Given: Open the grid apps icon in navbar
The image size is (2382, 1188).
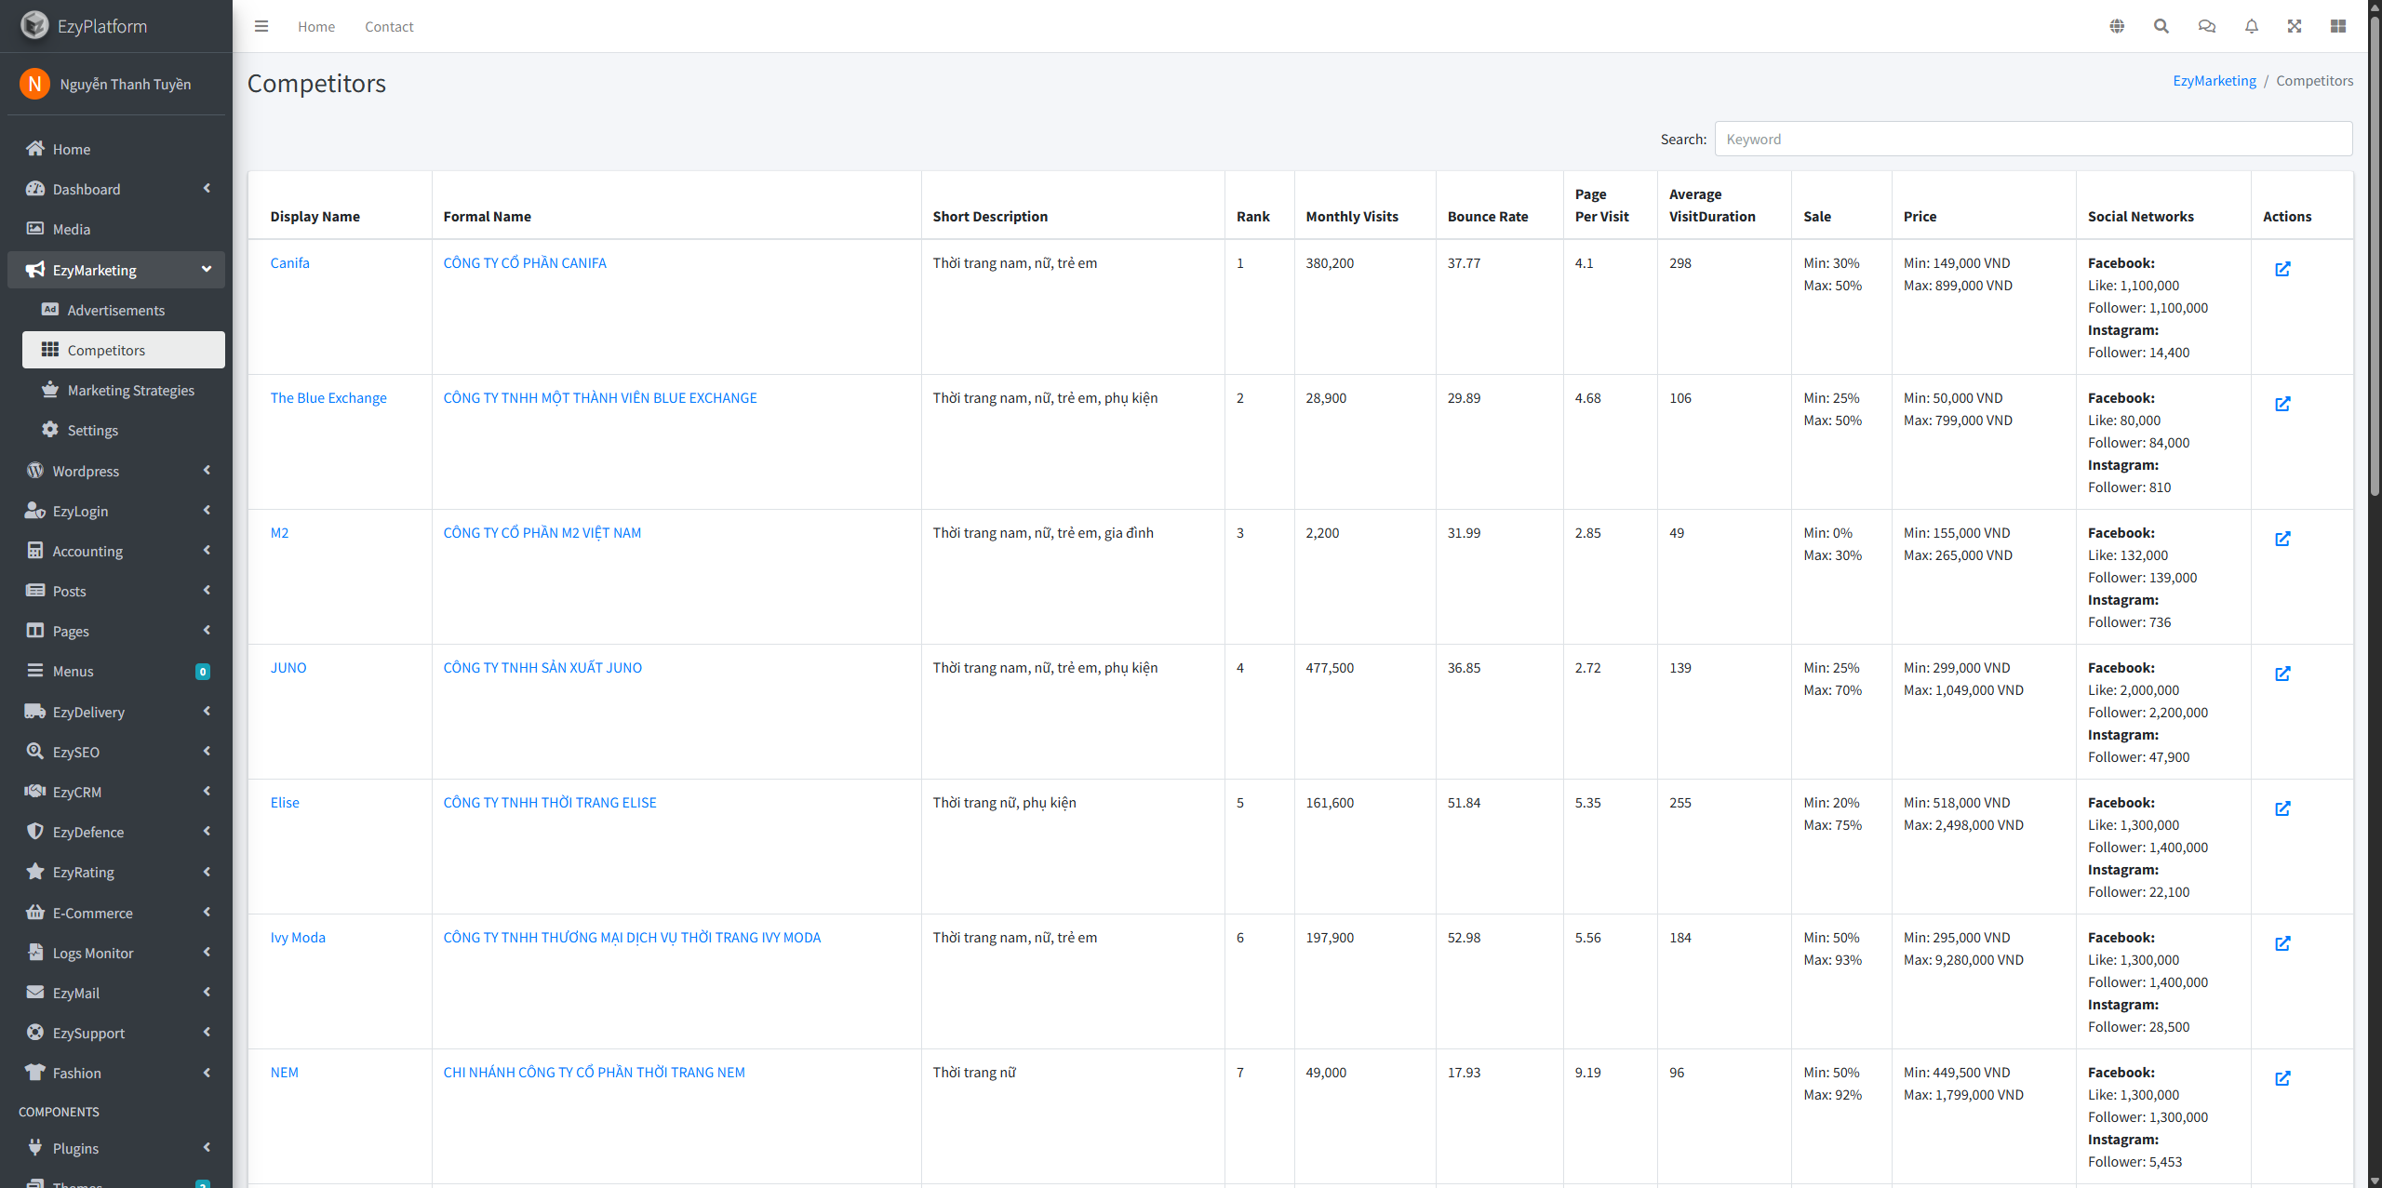Looking at the screenshot, I should coord(2338,26).
